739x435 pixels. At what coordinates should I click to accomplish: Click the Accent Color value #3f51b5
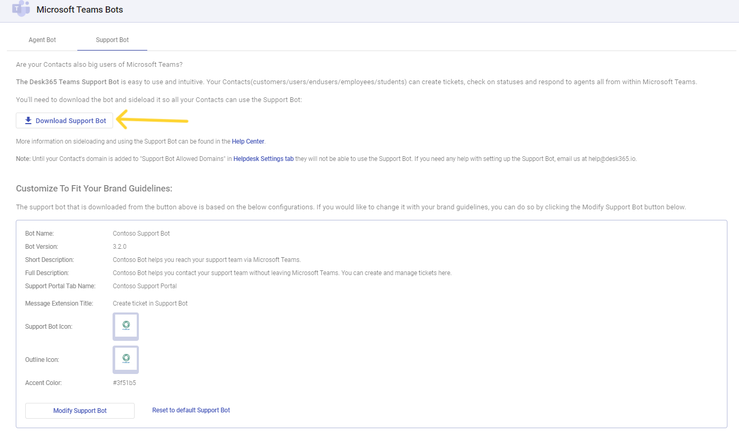coord(124,382)
